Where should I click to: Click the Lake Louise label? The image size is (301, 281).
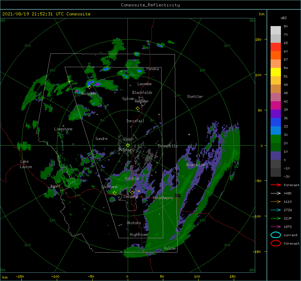(26, 164)
